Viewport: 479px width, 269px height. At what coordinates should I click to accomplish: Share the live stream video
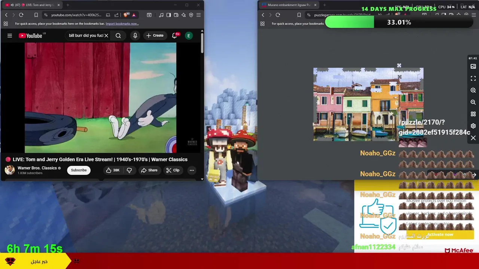(x=149, y=170)
